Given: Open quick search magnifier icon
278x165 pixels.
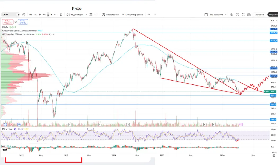Looking at the screenshot, I should pos(231,15).
